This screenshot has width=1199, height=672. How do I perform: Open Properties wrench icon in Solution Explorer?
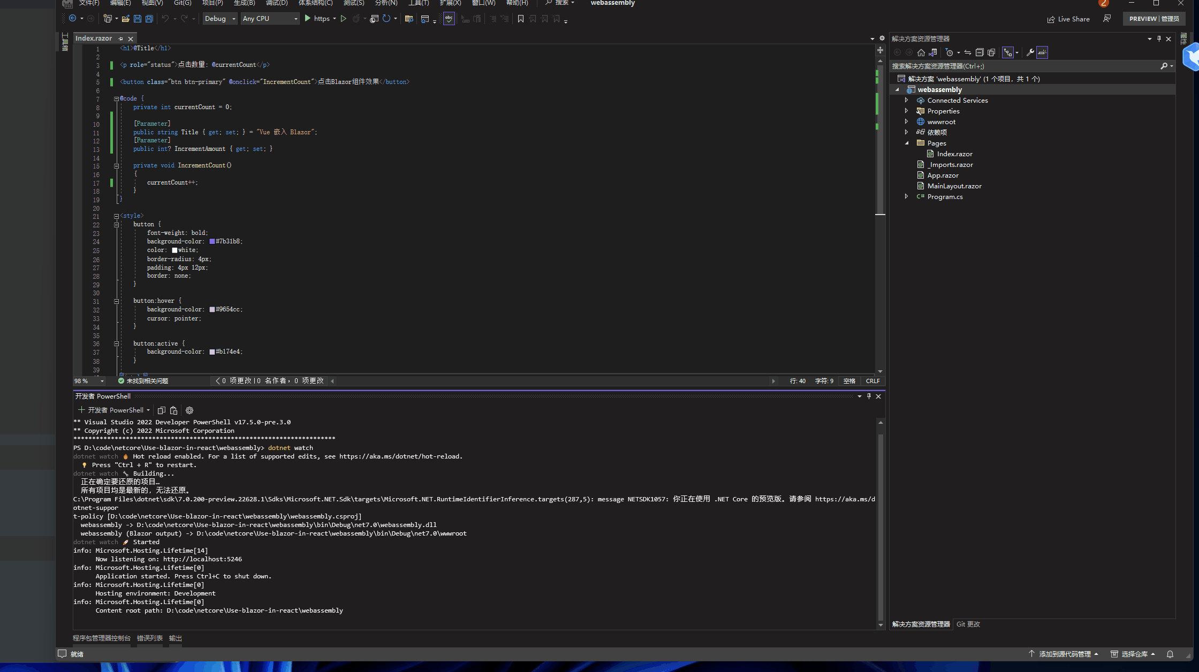coord(1030,52)
